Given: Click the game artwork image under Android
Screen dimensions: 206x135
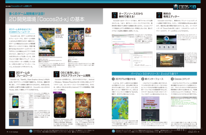Looking at the screenshot, I should coord(83,106).
